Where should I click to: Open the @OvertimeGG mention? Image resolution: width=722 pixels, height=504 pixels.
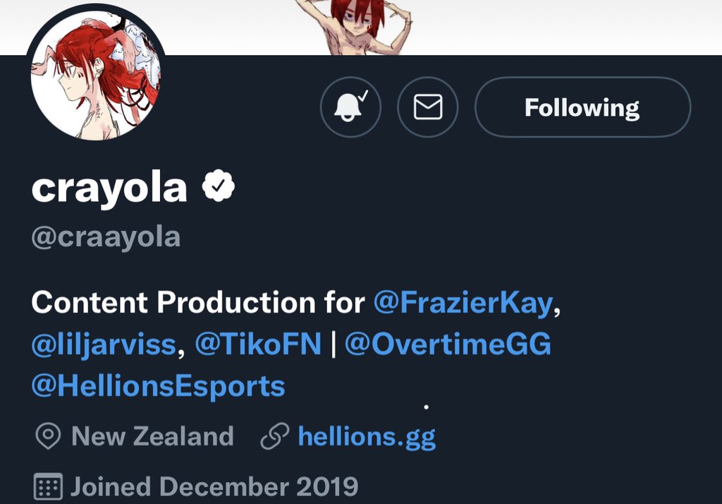tap(448, 344)
